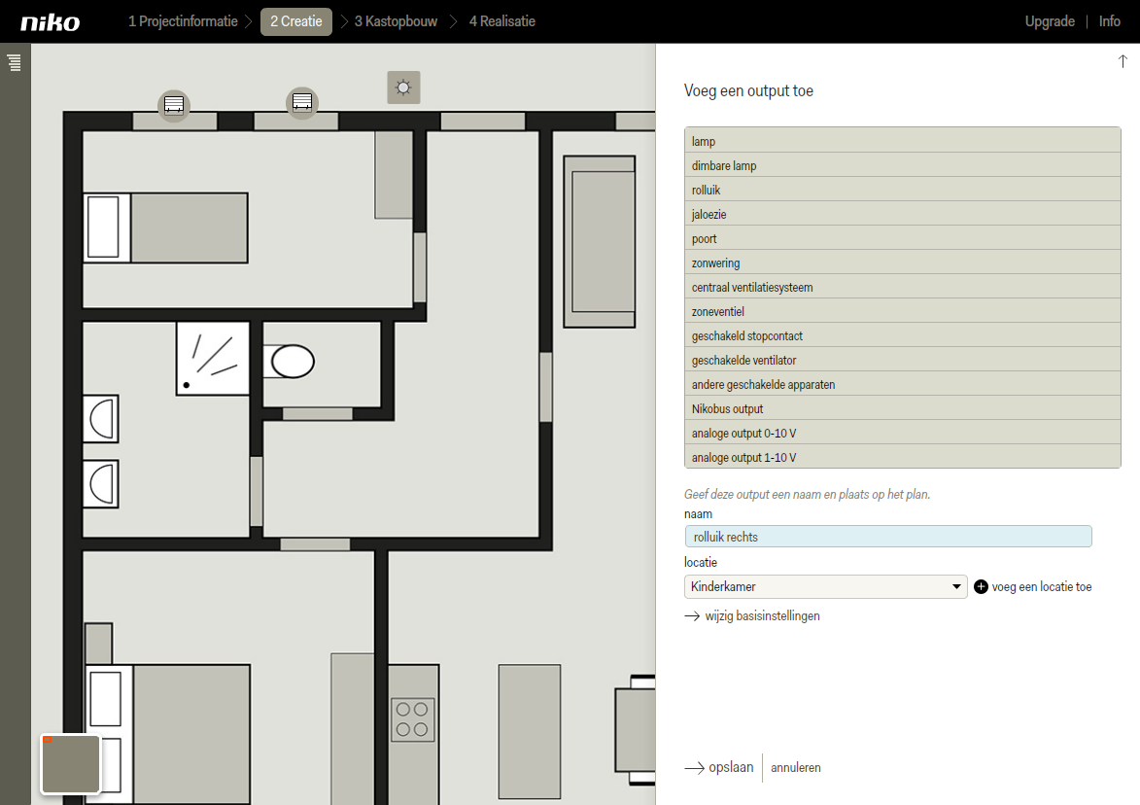
Task: Open the sidebar list menu icon
Action: [x=15, y=62]
